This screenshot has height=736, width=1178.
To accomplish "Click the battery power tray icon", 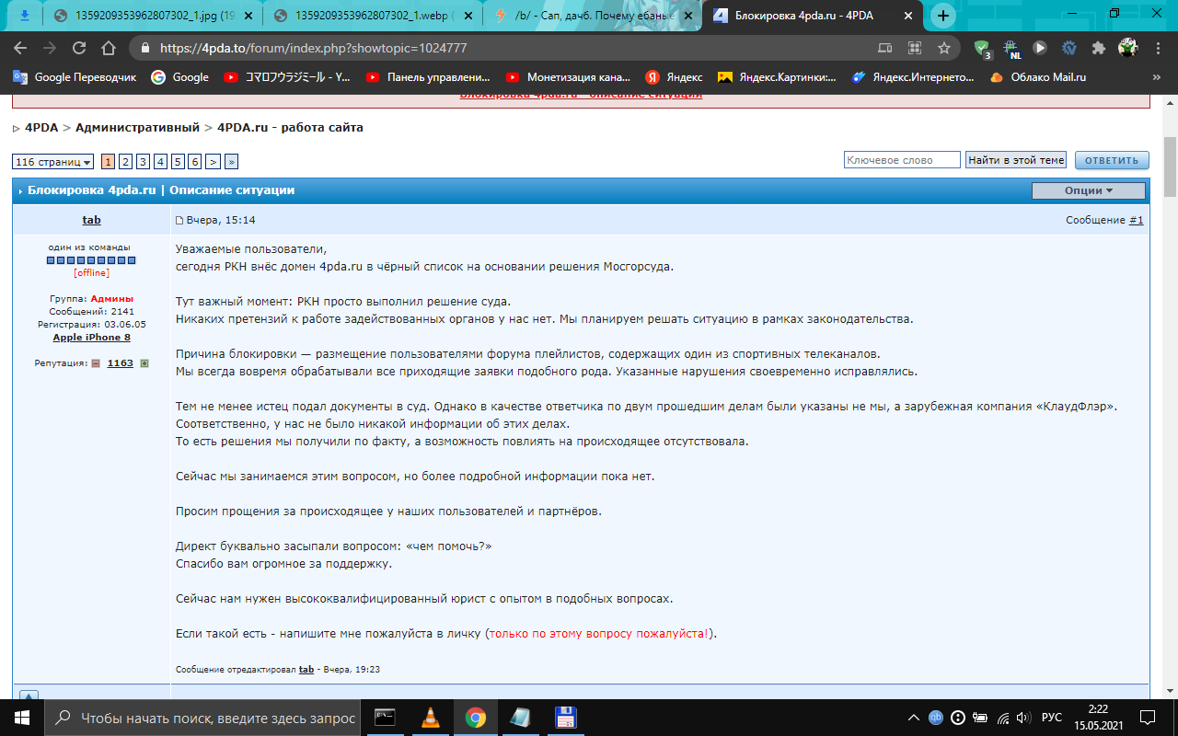I will coord(981,718).
